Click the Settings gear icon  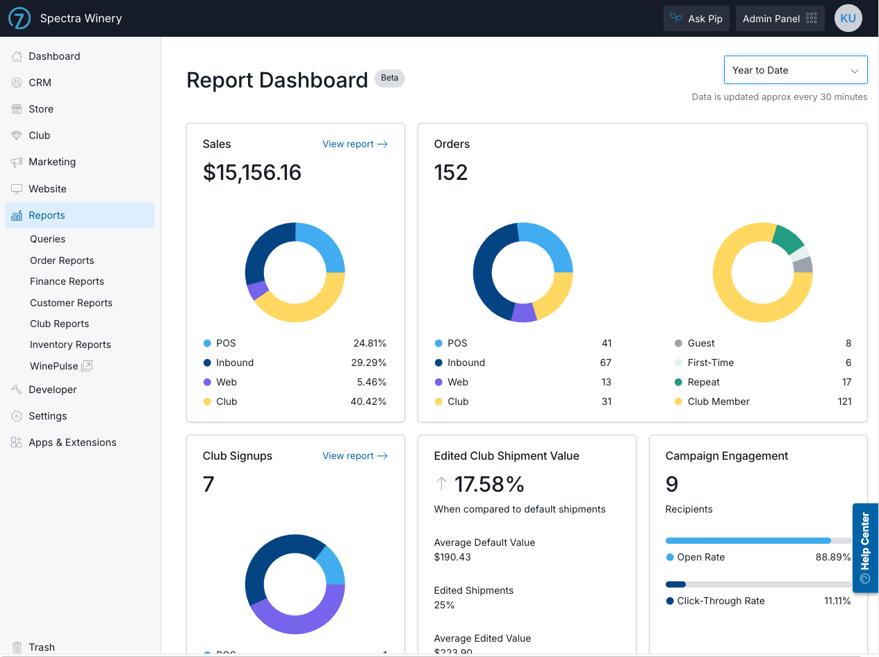pyautogui.click(x=17, y=416)
